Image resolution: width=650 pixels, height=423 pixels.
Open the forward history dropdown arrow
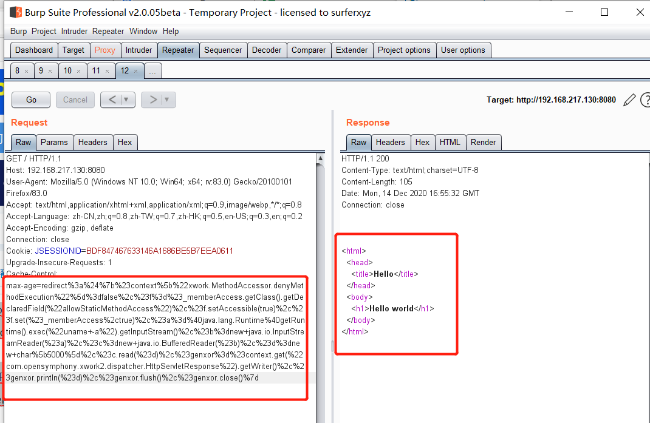click(167, 100)
